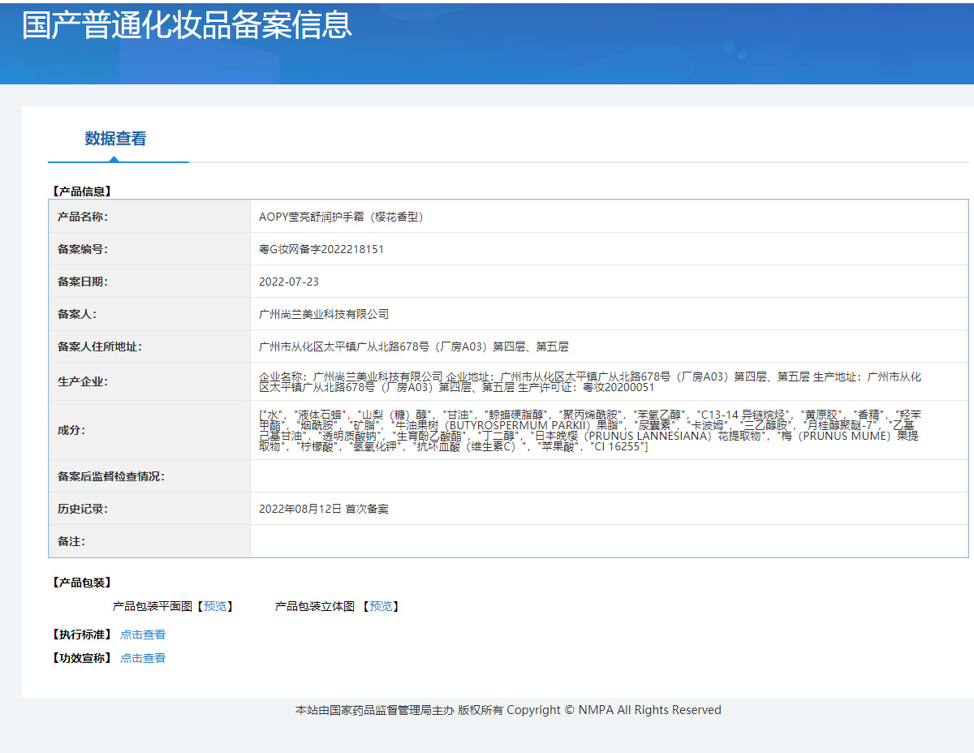The image size is (974, 753).
Task: Click the 备注 row label
Action: [71, 541]
